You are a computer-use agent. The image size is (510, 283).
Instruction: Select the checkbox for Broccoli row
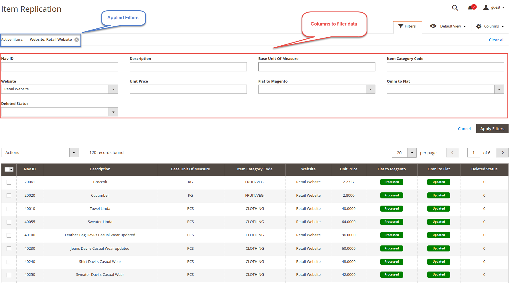pos(9,182)
